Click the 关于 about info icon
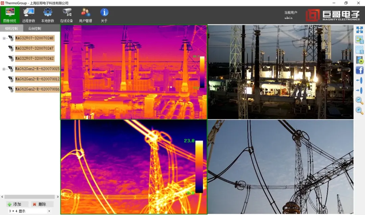 (x=104, y=15)
